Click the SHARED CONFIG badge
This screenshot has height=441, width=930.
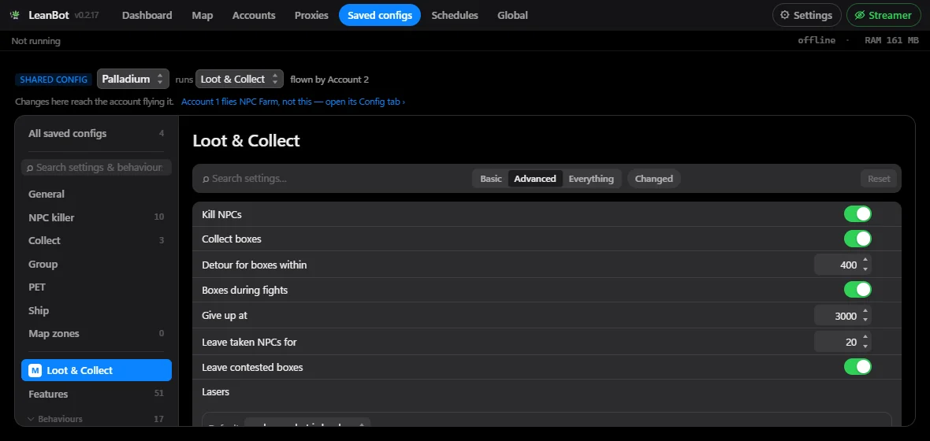54,80
